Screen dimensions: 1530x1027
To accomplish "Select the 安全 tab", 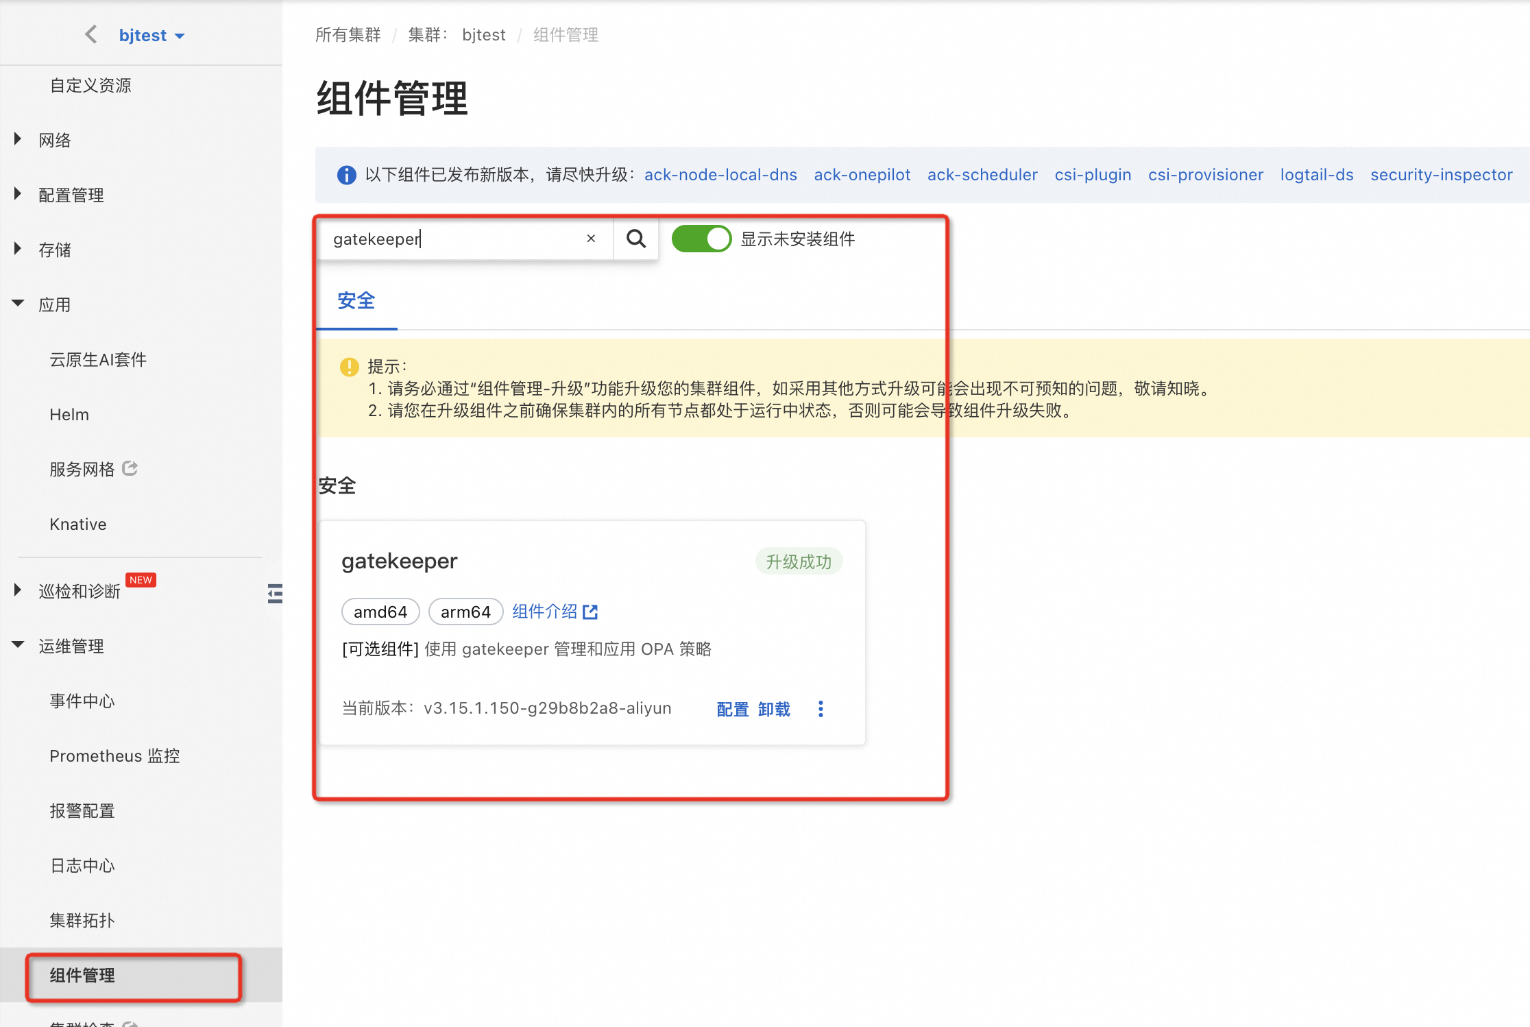I will tap(356, 301).
